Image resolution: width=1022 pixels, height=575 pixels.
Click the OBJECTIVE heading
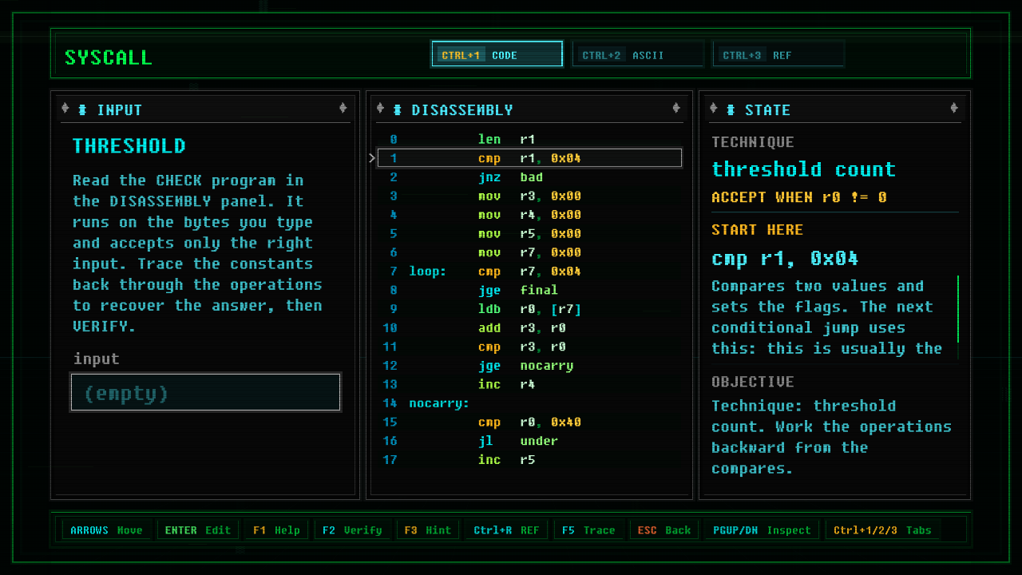(753, 382)
